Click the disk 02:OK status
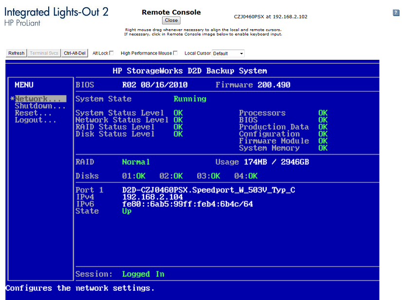Image resolution: width=402 pixels, height=300 pixels. pyautogui.click(x=171, y=176)
